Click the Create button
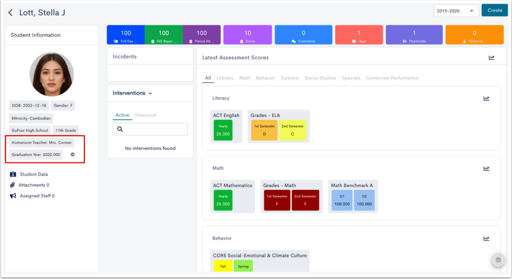The width and height of the screenshot is (512, 279). tap(495, 11)
